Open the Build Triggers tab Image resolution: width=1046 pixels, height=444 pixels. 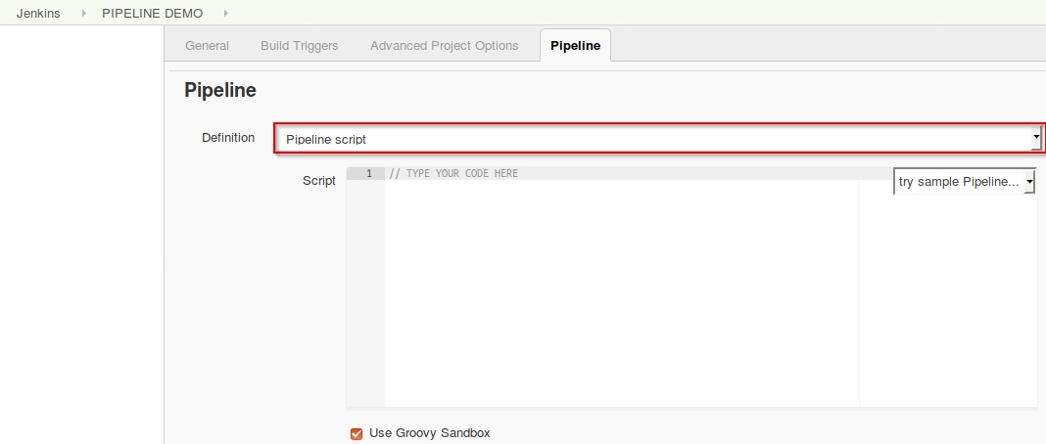tap(299, 46)
